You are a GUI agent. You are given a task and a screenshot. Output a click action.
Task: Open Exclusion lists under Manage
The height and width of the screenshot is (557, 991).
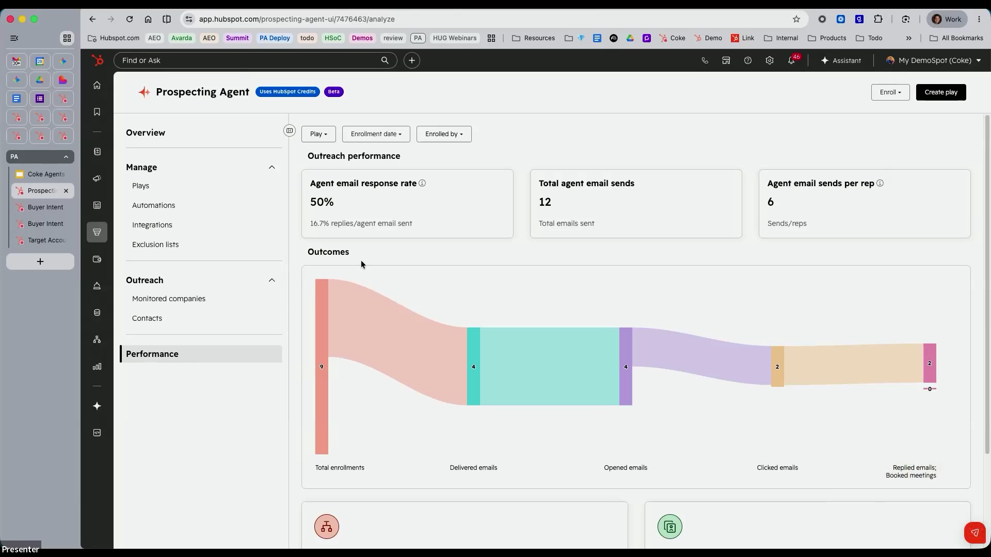click(x=155, y=244)
